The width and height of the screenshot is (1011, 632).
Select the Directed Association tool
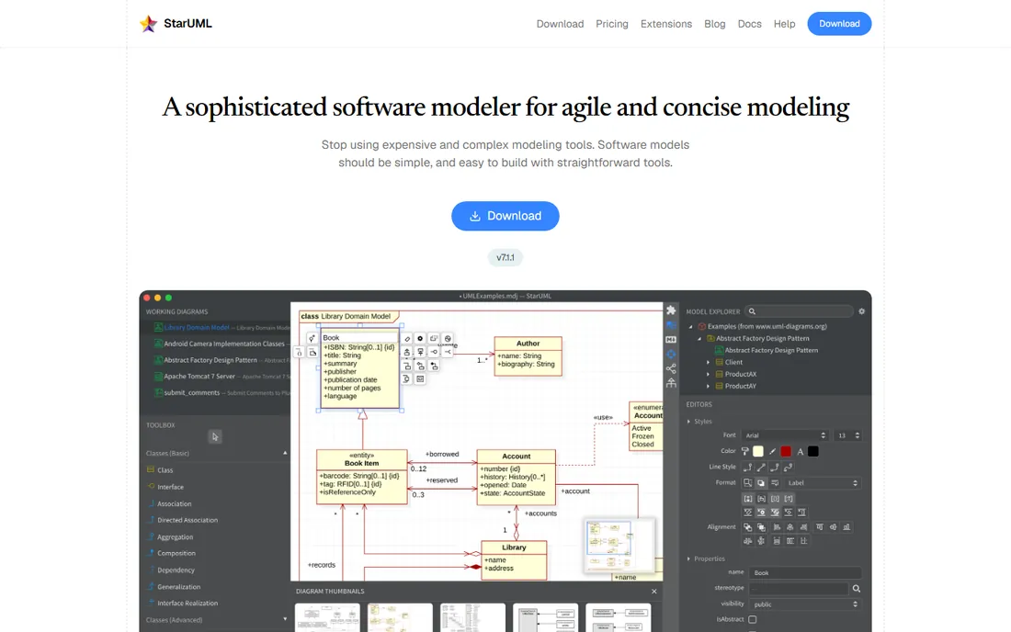pos(182,520)
